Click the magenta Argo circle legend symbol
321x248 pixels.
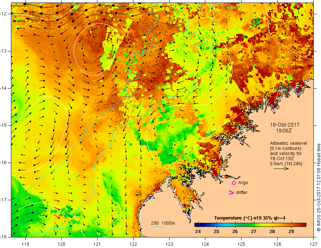234,183
